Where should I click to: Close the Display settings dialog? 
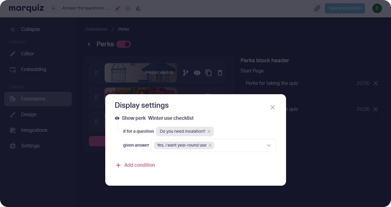click(273, 107)
